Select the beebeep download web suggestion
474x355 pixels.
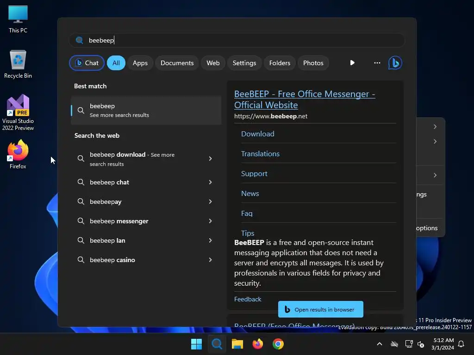146,159
